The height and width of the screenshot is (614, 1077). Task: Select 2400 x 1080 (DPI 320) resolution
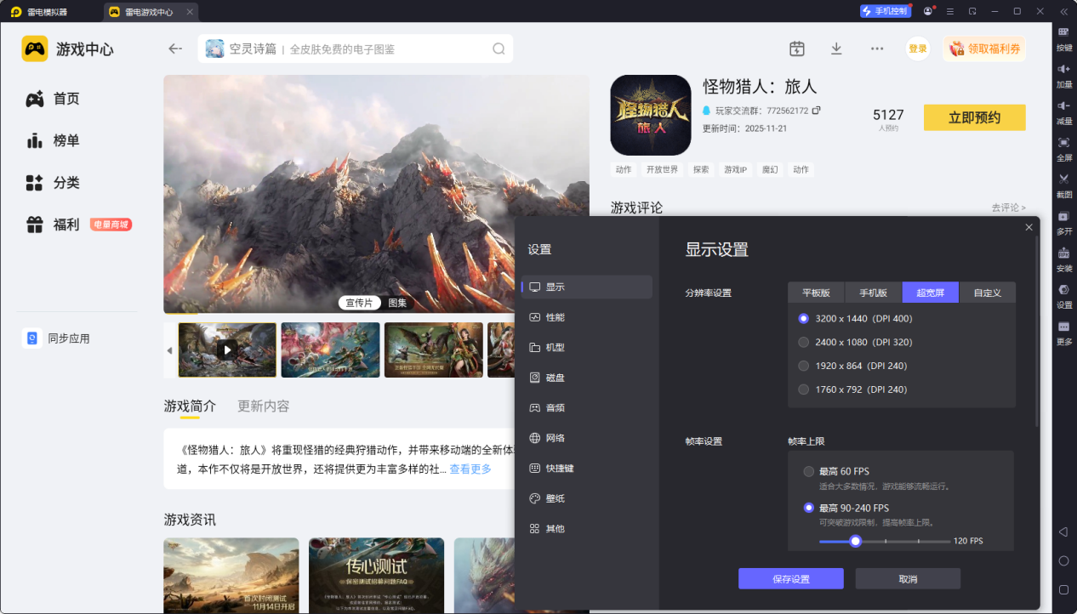click(803, 342)
